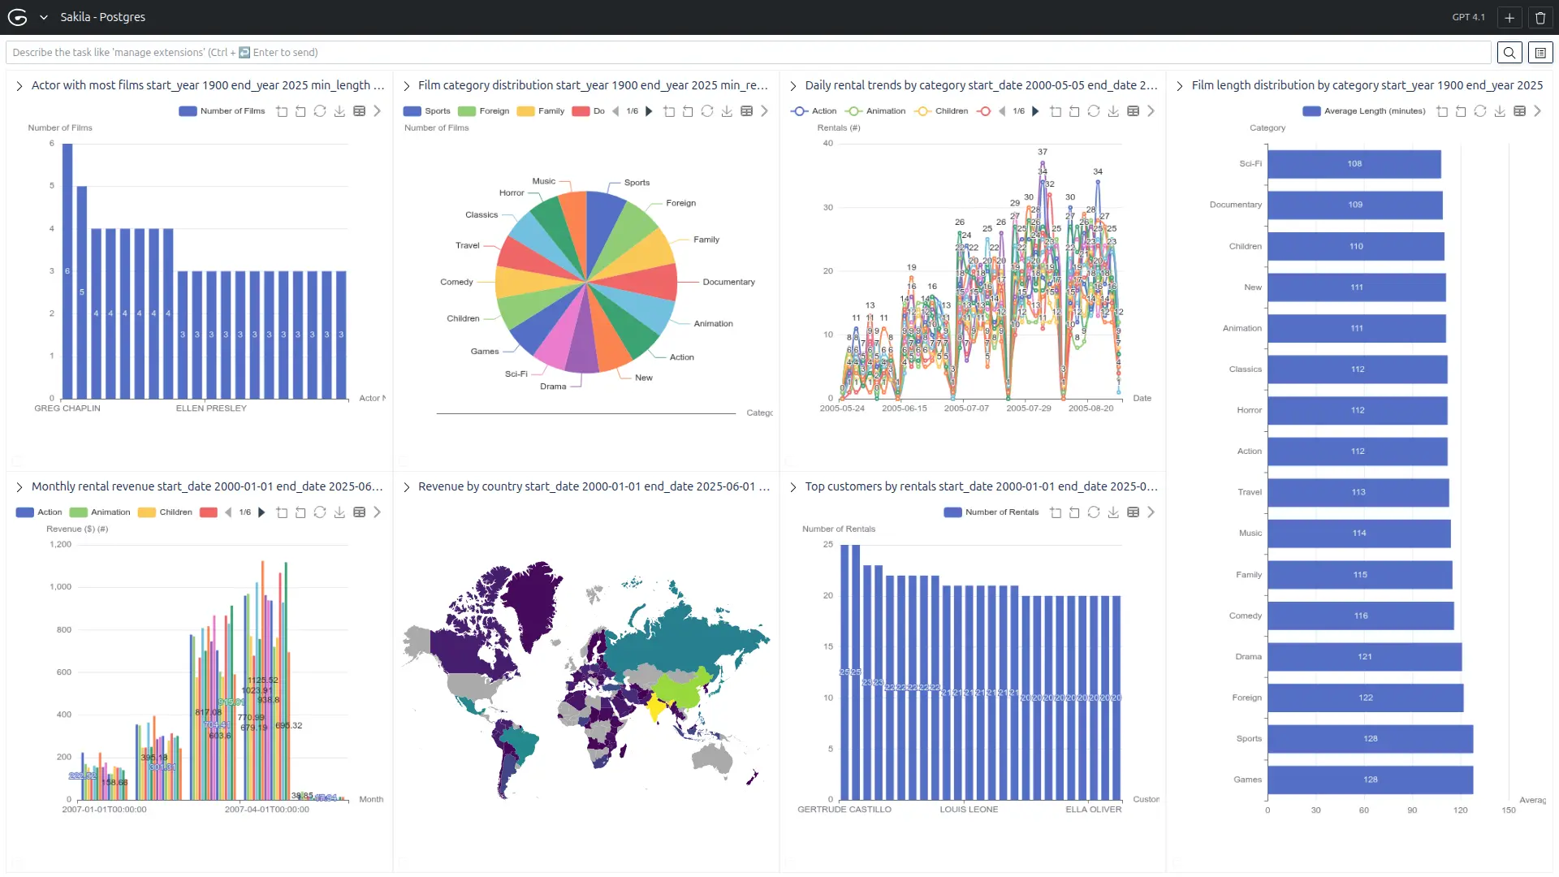Image resolution: width=1559 pixels, height=877 pixels.
Task: Toggle Animation series in daily rental legend
Action: (875, 111)
